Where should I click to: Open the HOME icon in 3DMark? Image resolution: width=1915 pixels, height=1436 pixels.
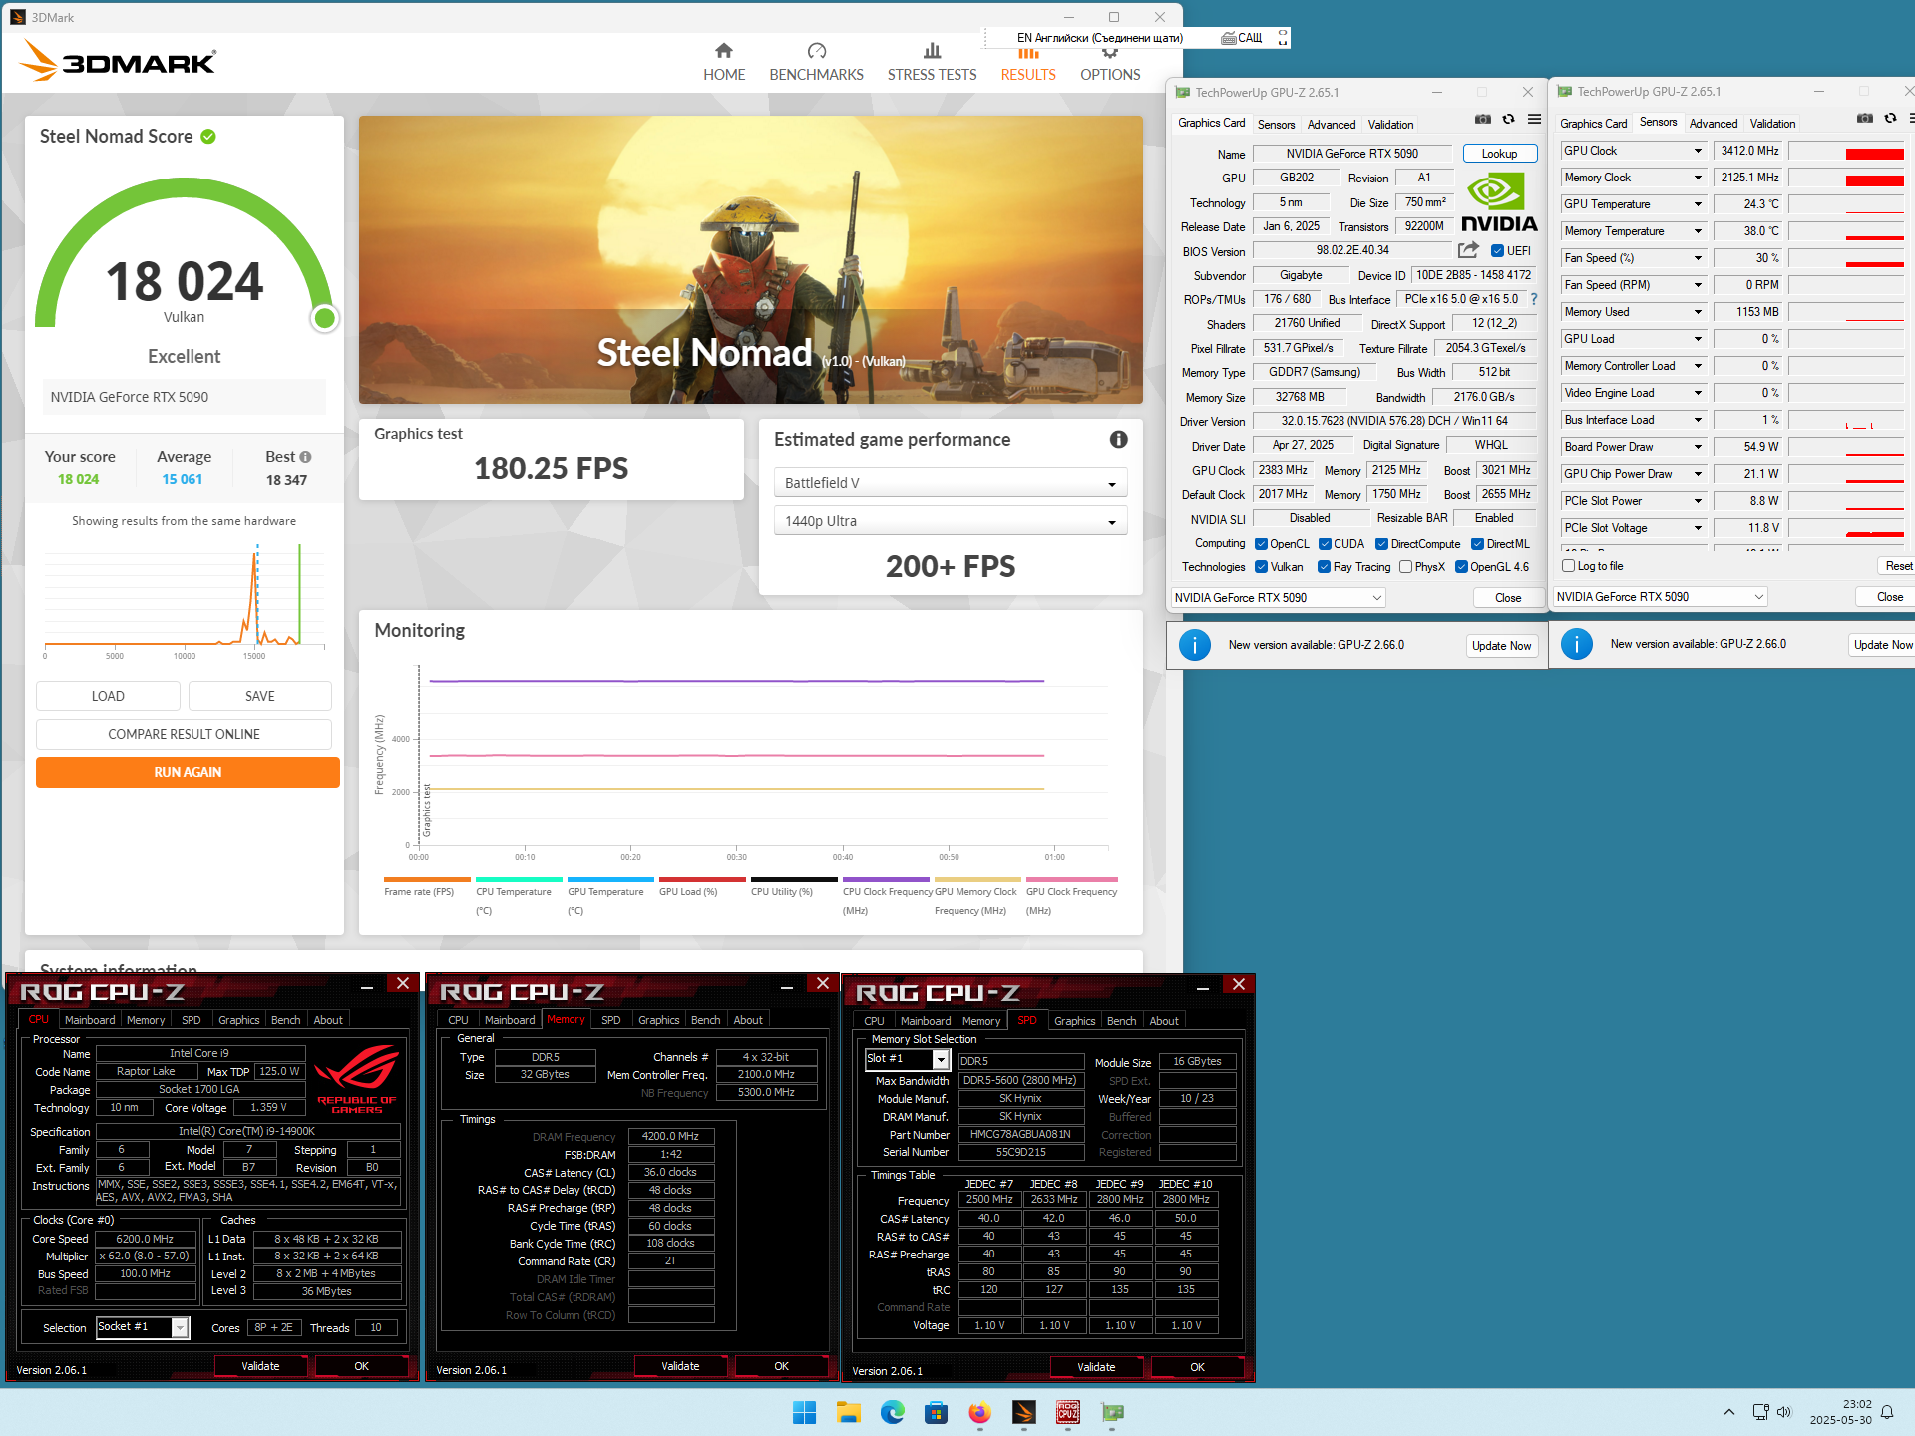[724, 51]
